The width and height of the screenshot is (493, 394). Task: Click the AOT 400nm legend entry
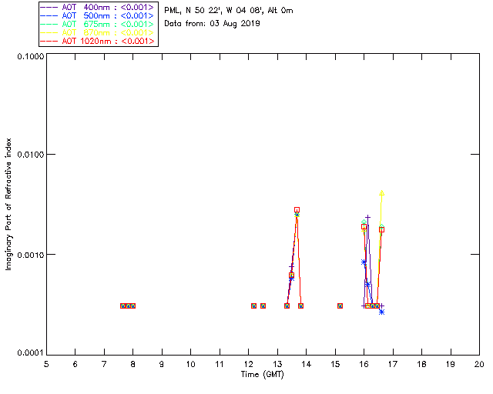tap(99, 7)
